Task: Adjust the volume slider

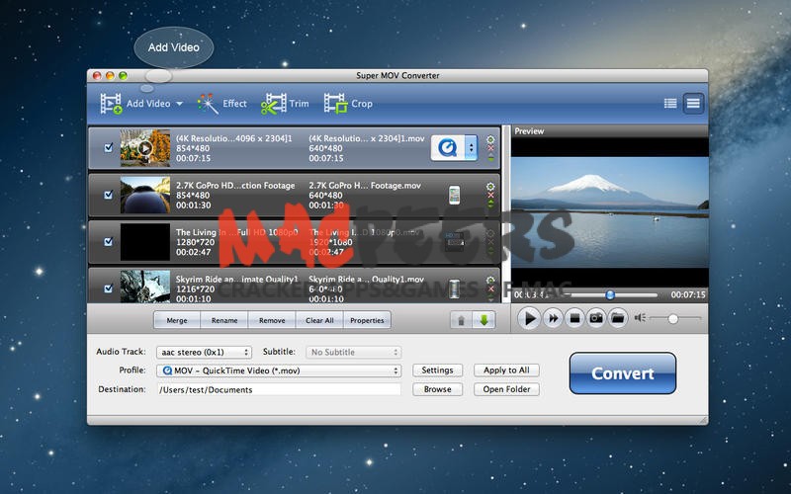Action: point(673,318)
